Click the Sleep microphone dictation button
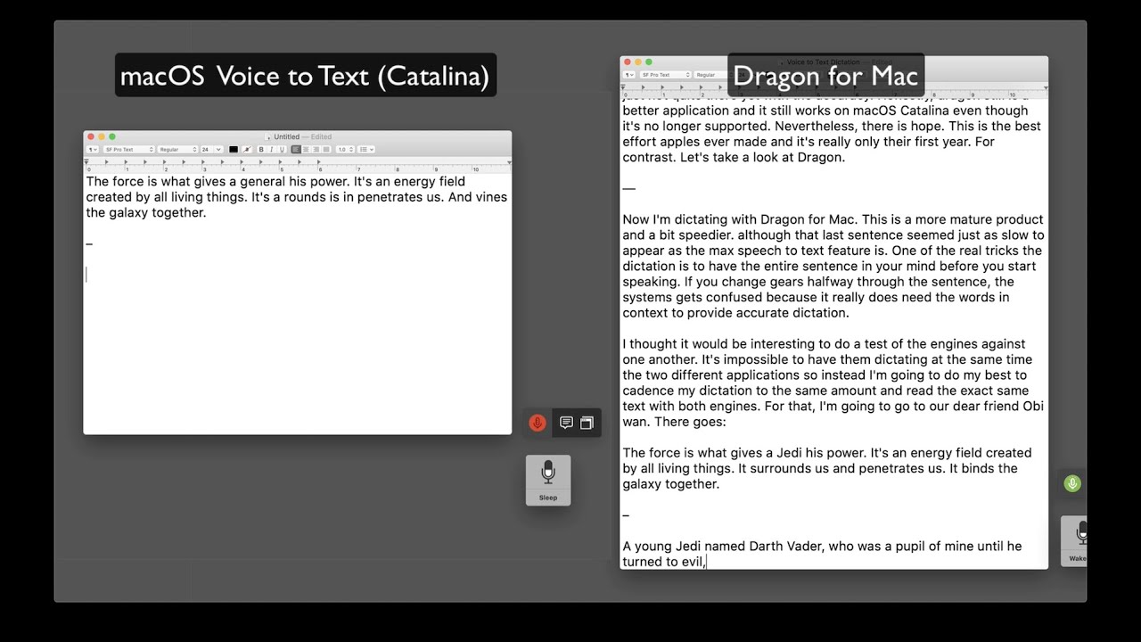The width and height of the screenshot is (1141, 642). 548,480
